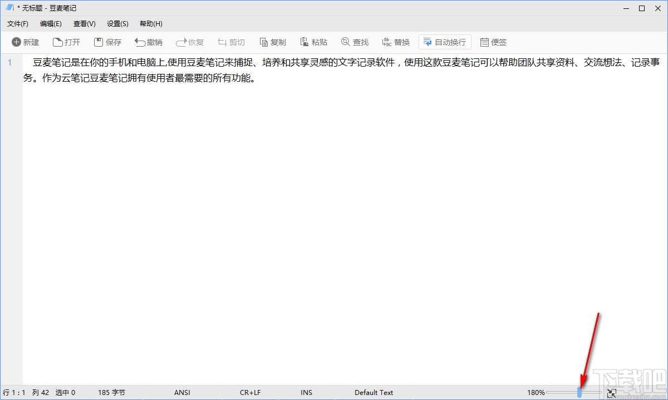Save the note with 保存
This screenshot has height=400, width=668.
(107, 42)
